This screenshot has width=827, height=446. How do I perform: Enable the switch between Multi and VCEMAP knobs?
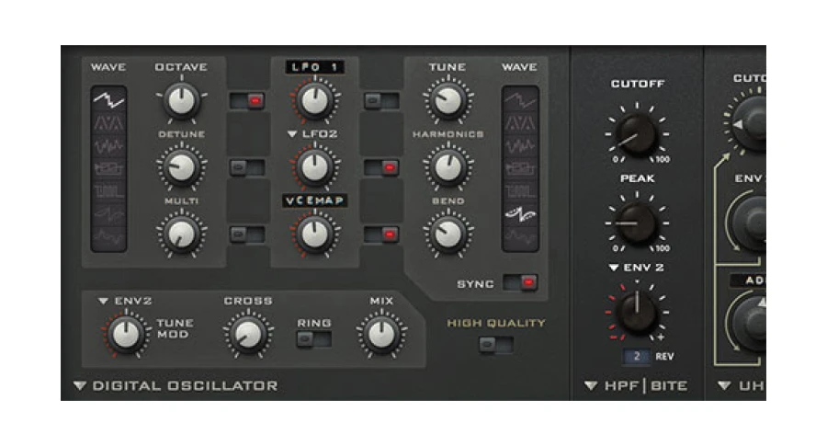pos(247,234)
